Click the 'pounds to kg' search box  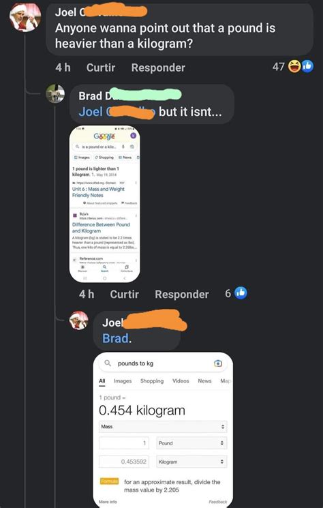(163, 363)
